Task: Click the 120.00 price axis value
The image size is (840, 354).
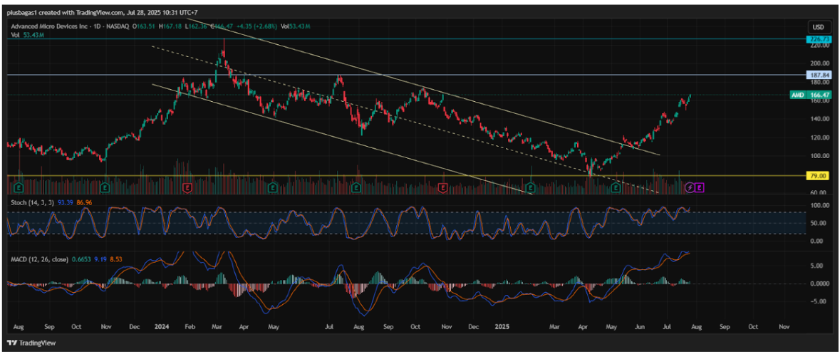Action: 819,137
